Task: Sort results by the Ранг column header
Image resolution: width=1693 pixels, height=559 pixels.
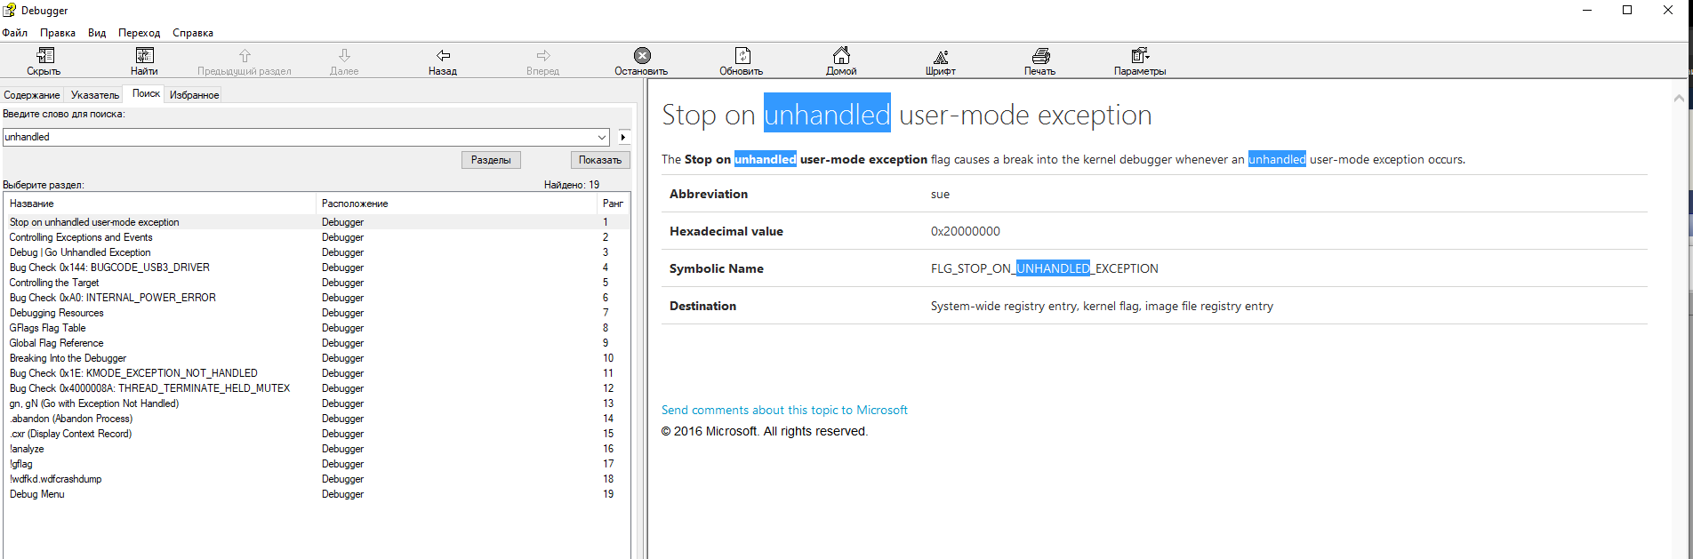Action: click(x=613, y=204)
